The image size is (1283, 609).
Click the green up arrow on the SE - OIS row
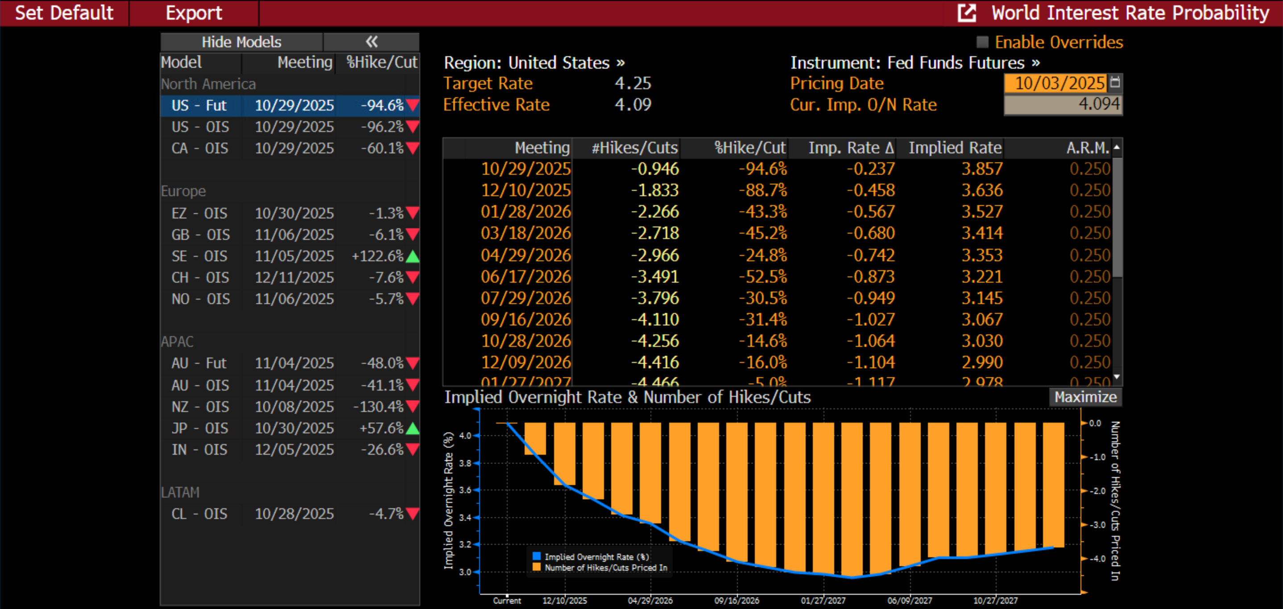pyautogui.click(x=412, y=256)
